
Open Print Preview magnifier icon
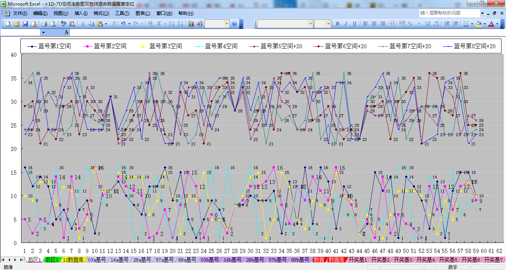[x=53, y=24]
